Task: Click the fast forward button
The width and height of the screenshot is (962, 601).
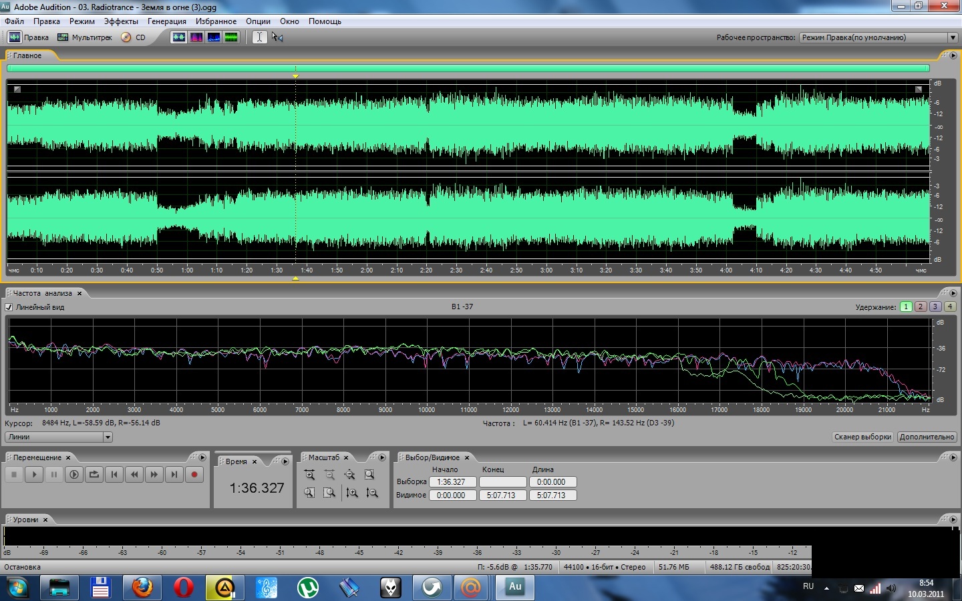Action: [x=154, y=474]
